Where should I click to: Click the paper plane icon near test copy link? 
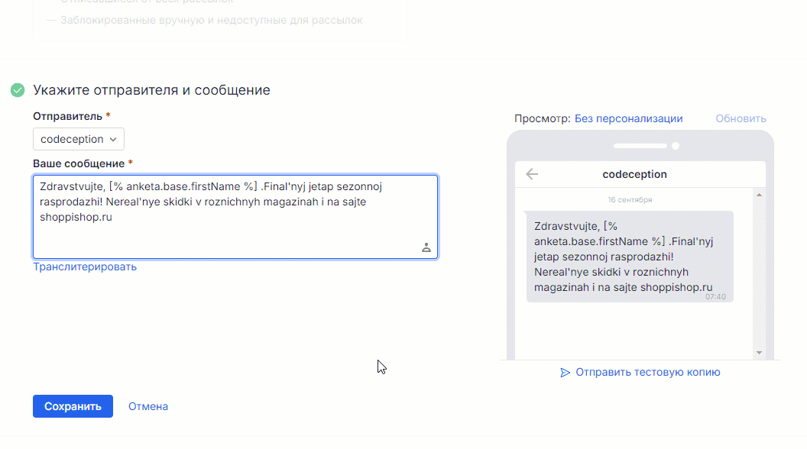565,372
